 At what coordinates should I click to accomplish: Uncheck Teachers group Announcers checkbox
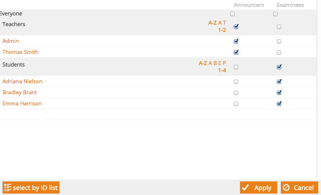point(236,27)
